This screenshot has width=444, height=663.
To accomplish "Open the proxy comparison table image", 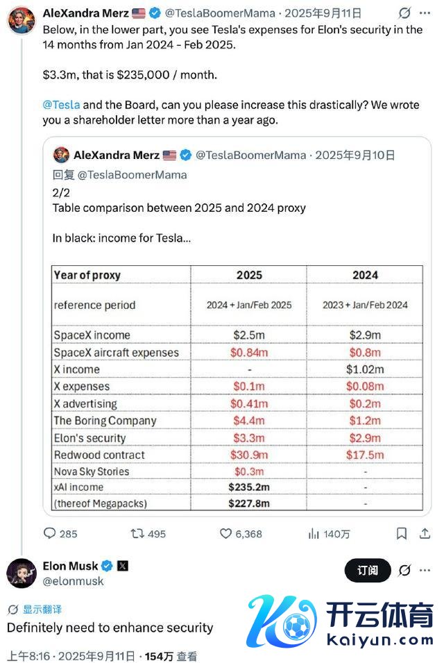I will (237, 388).
